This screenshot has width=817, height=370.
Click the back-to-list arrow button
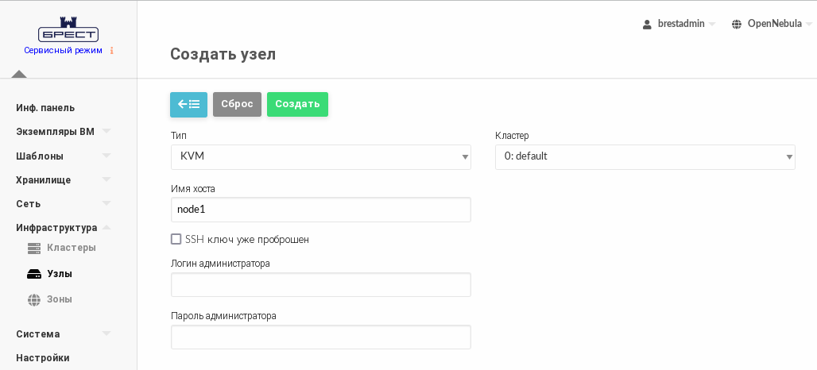click(x=188, y=104)
